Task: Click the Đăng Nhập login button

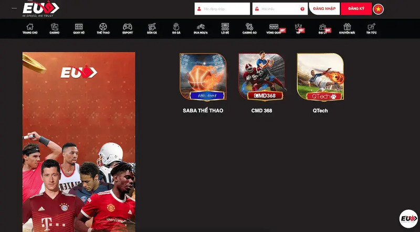Action: click(x=324, y=9)
